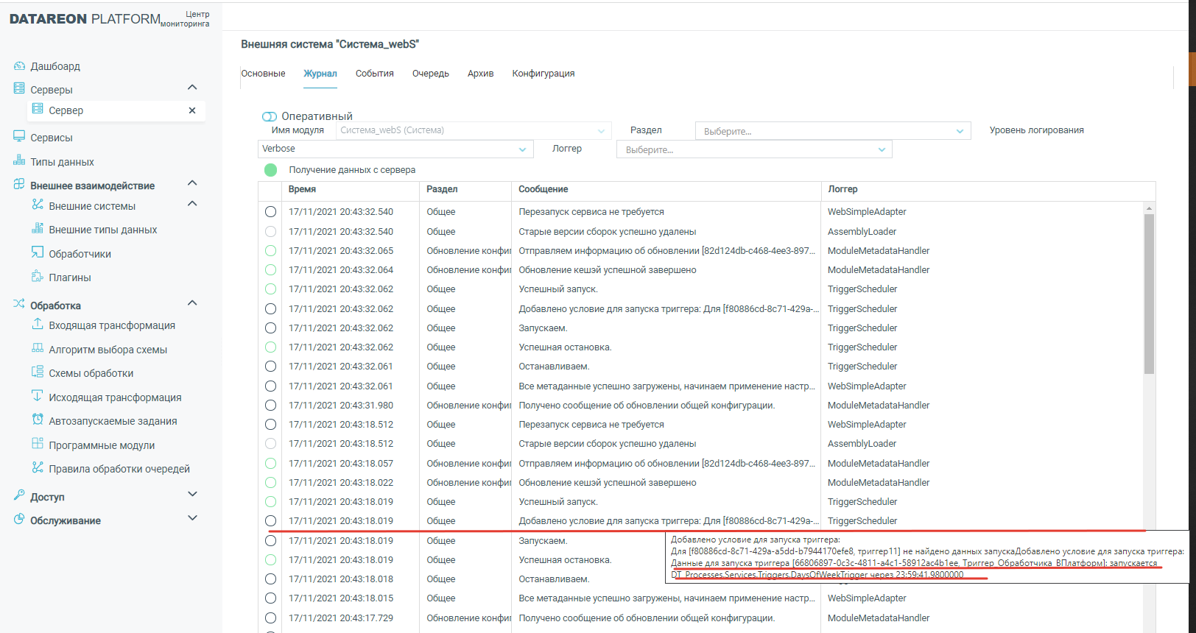
Task: Click the Обработчики icon
Action: (38, 253)
